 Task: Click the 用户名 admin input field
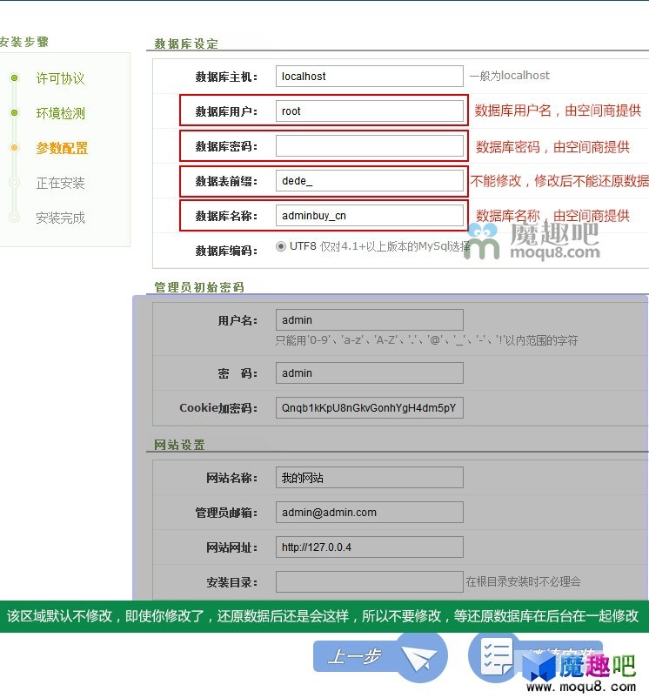click(369, 320)
